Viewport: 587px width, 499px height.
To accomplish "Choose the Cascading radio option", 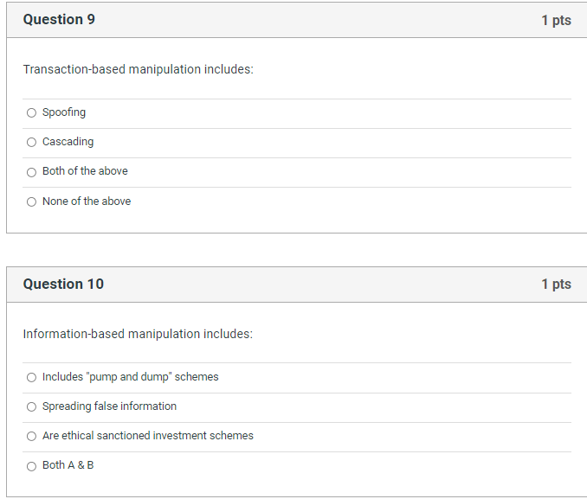I will point(31,142).
